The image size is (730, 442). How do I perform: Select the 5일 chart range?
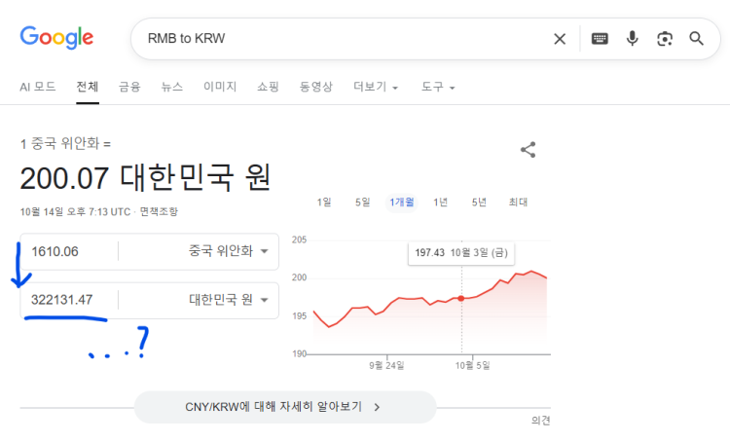tap(362, 203)
